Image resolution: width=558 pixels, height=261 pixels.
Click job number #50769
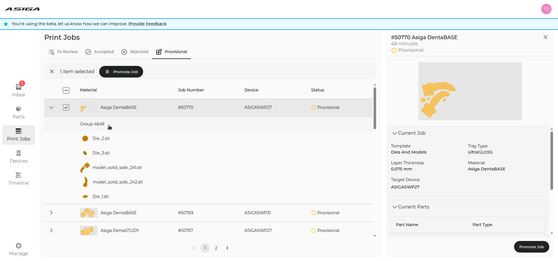186,213
